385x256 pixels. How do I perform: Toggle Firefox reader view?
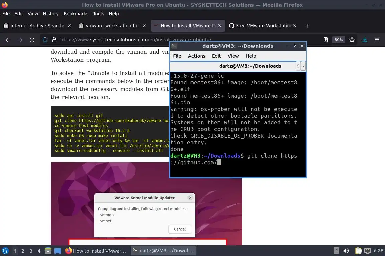click(326, 40)
